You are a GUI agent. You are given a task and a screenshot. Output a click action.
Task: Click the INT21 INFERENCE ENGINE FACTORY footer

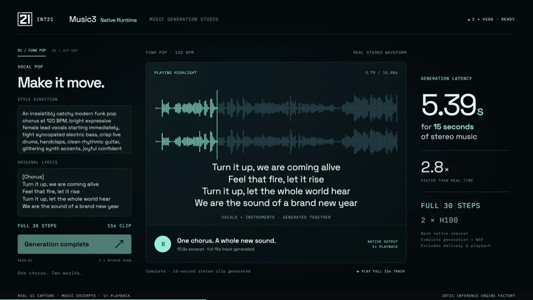pos(478,296)
